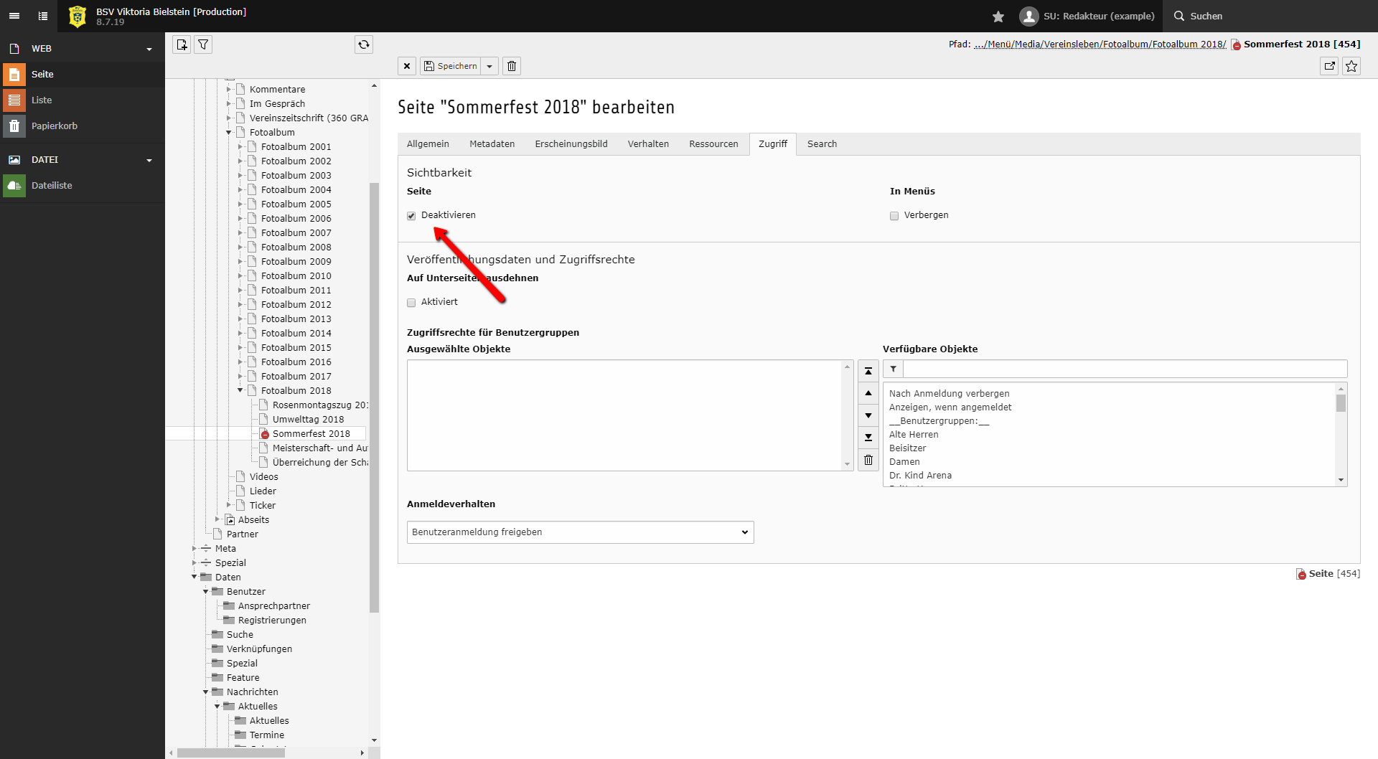This screenshot has height=759, width=1378.
Task: Switch to Verhalten tab
Action: pos(648,144)
